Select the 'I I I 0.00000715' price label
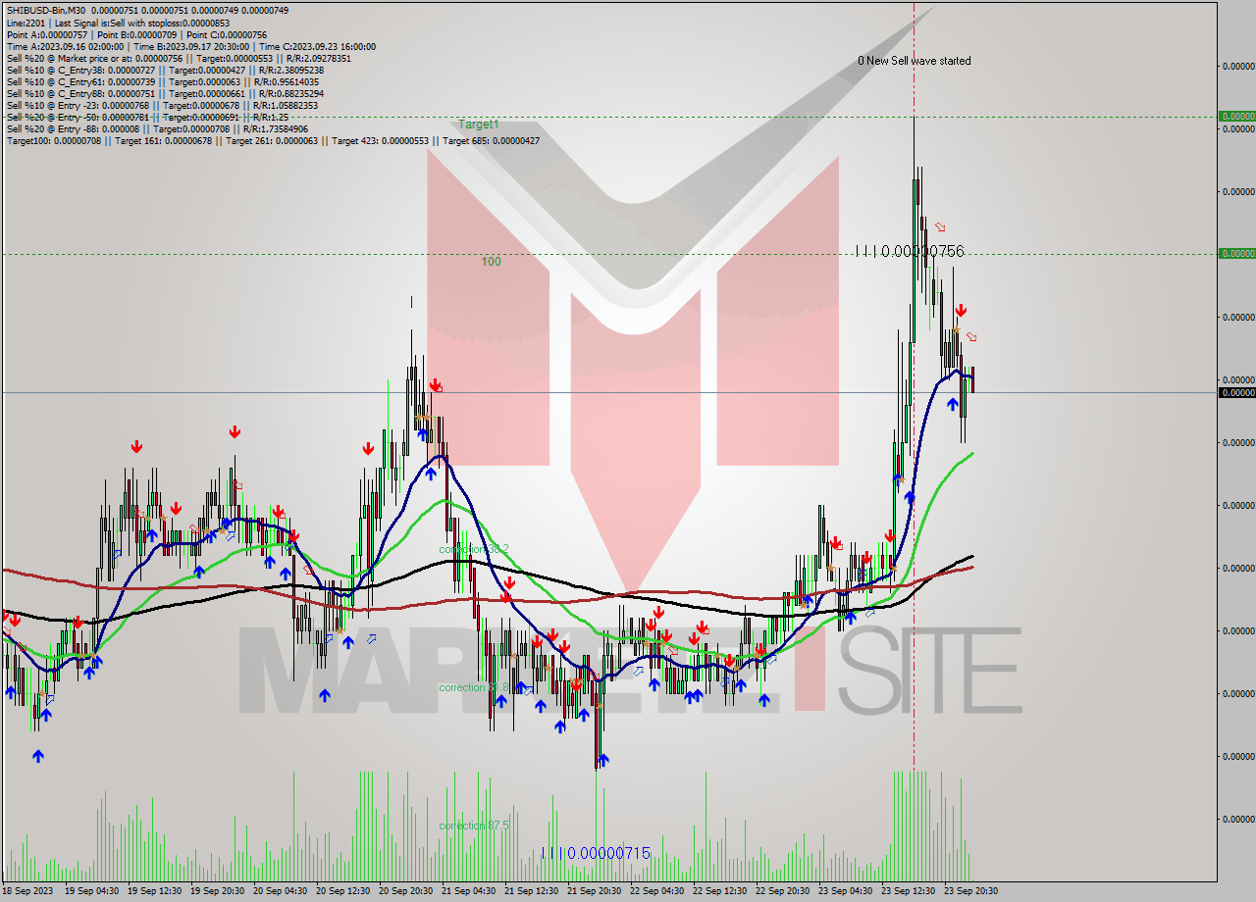The image size is (1256, 902). coord(596,853)
